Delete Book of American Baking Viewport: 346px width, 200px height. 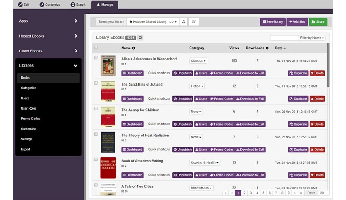317,175
